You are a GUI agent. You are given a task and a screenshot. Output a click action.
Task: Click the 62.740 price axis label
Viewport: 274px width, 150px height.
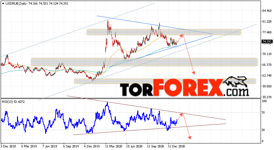267,75
